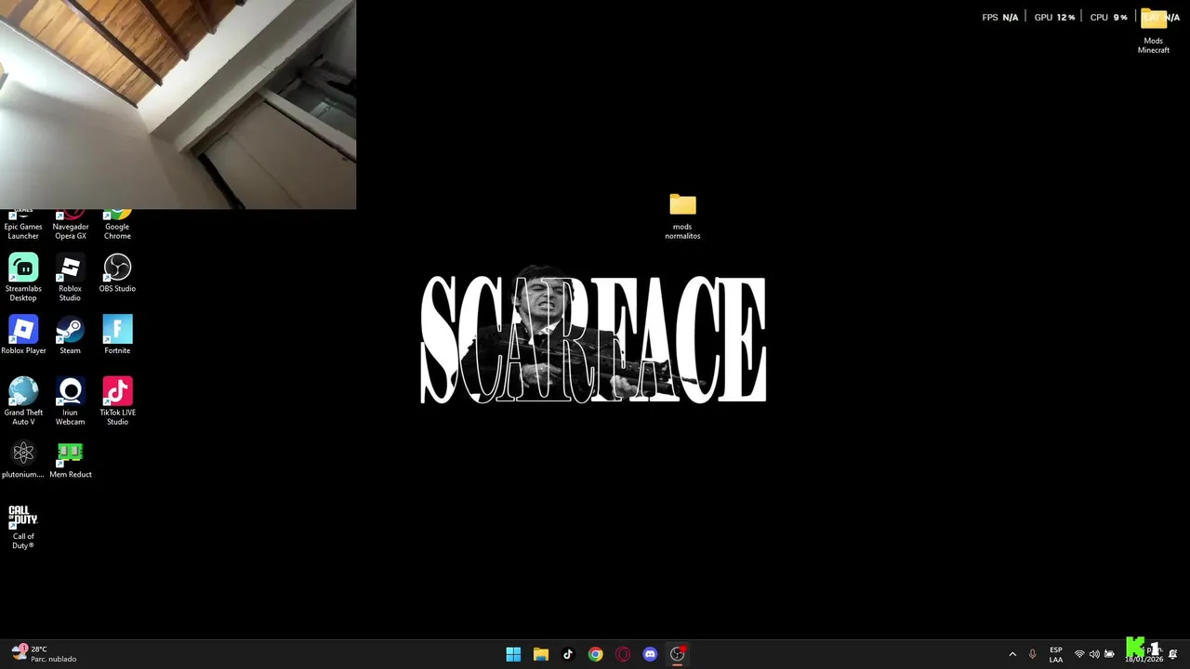
Task: Click the CPU 9% overlay readout
Action: click(1108, 18)
